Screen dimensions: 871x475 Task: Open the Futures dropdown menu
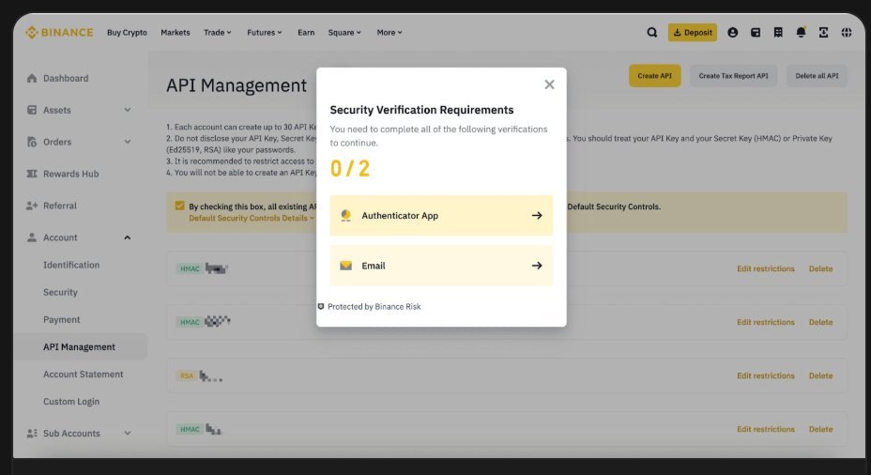(x=265, y=32)
